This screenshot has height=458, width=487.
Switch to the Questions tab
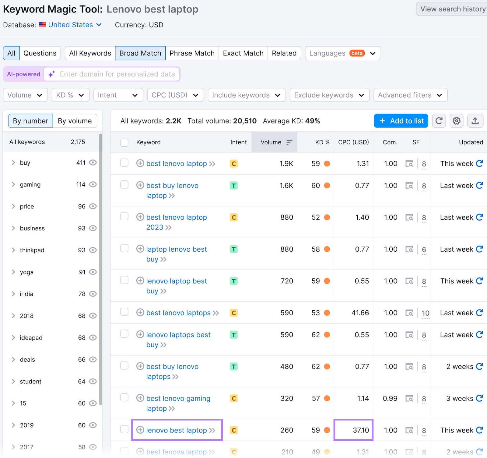[x=40, y=53]
